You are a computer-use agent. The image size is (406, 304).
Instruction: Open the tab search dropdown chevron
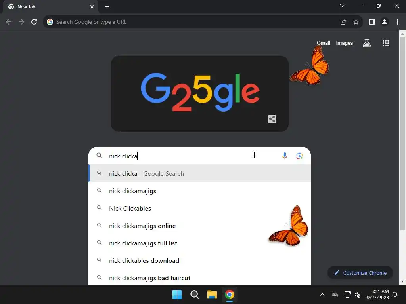(342, 6)
